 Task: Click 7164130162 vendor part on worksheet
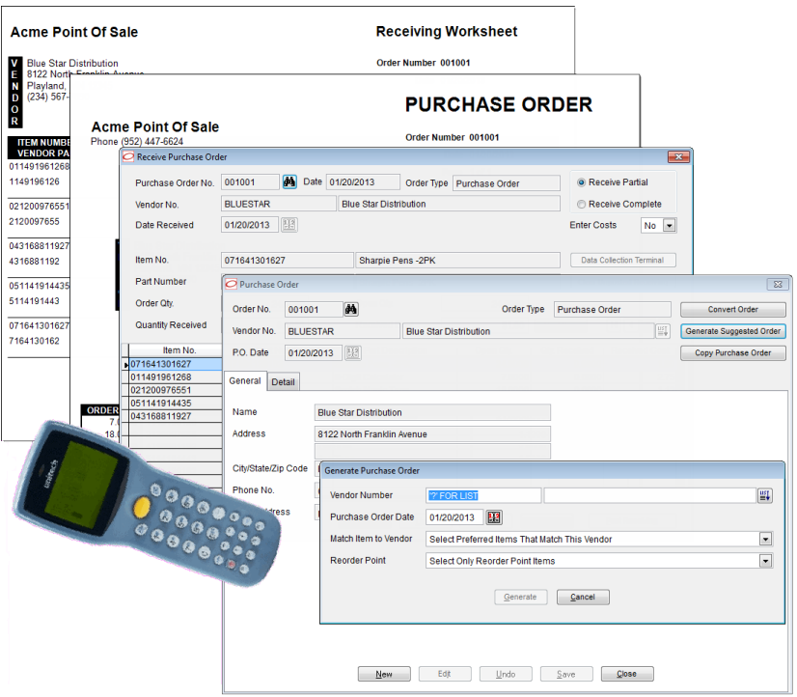pos(34,341)
